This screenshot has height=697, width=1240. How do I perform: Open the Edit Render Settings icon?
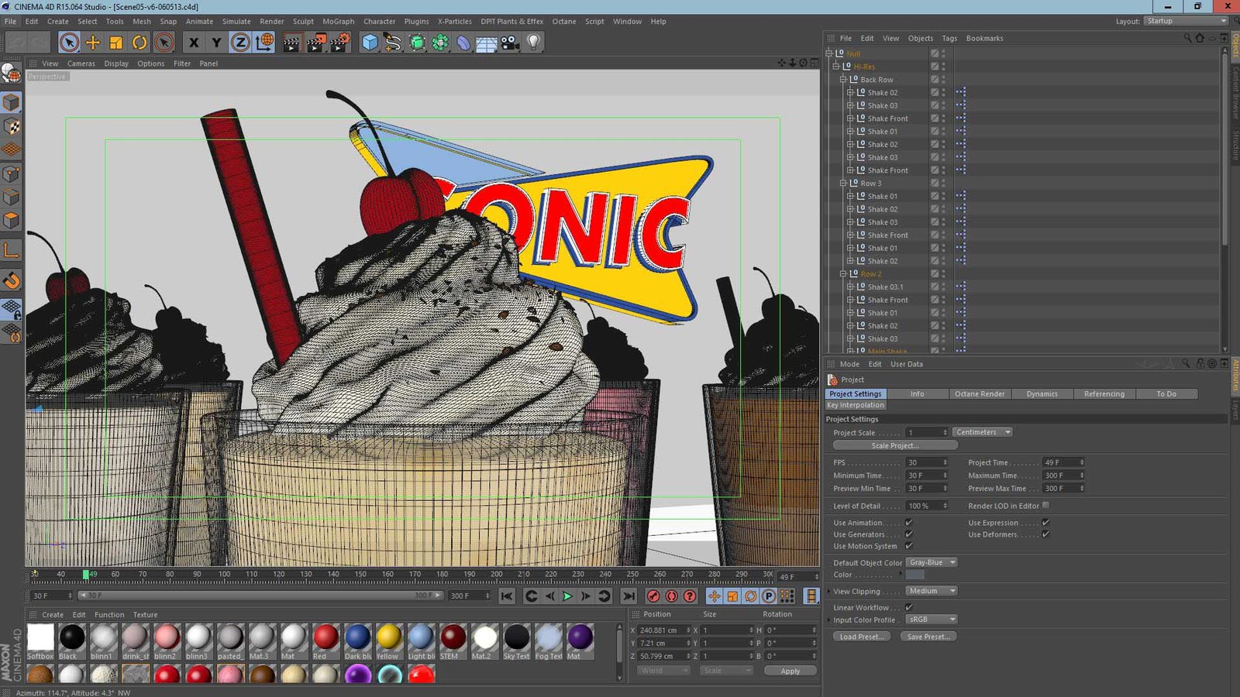click(339, 43)
